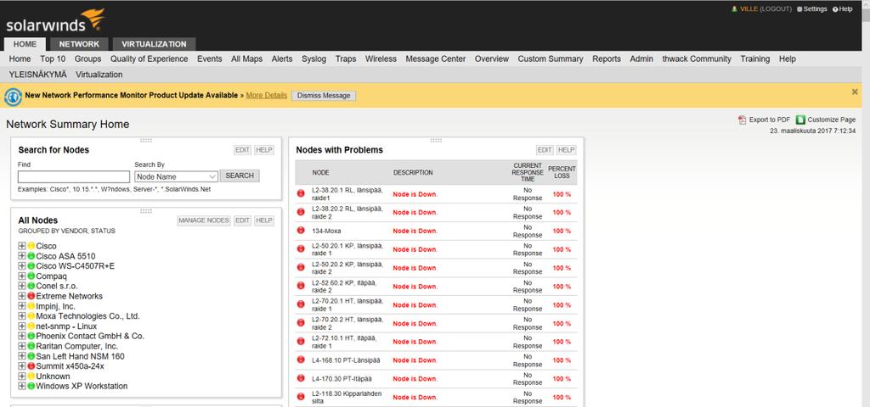Click red status icon for L4-168.10 PT-Länsipää
The width and height of the screenshot is (870, 407).
301,360
